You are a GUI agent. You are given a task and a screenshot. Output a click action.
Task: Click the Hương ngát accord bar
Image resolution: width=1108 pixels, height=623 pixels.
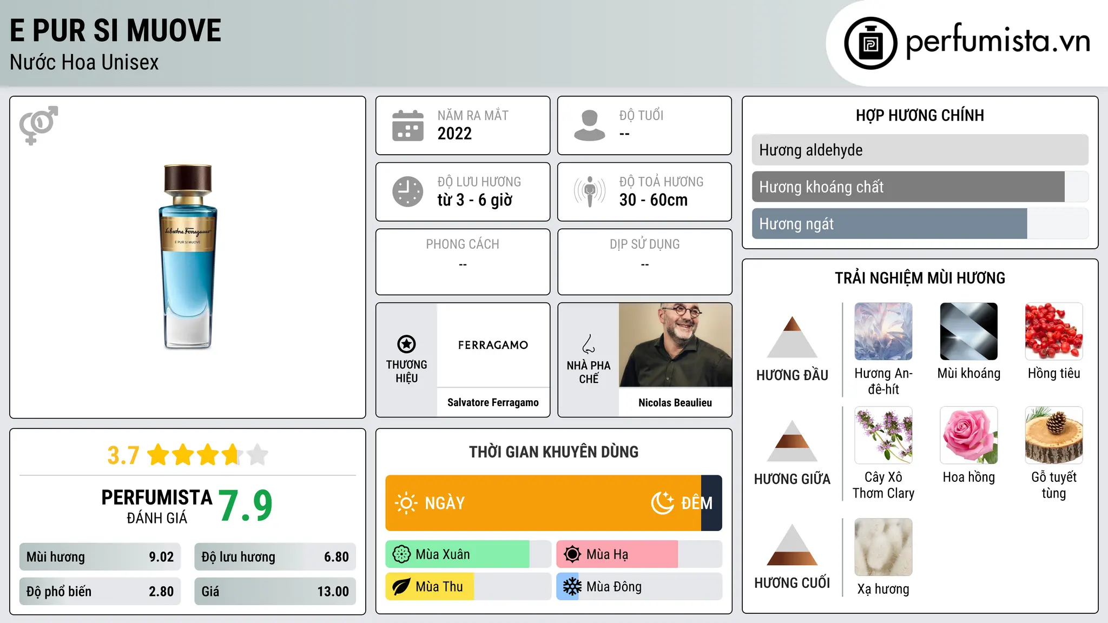(x=920, y=223)
